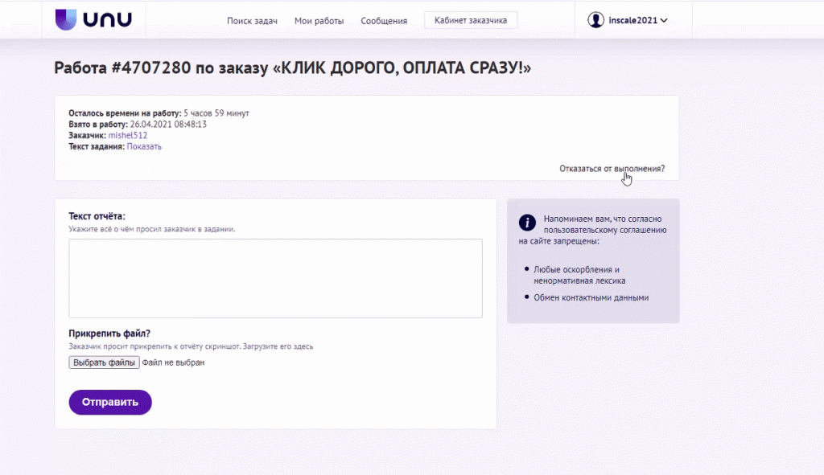Open the Поиск задач menu item

(x=252, y=21)
